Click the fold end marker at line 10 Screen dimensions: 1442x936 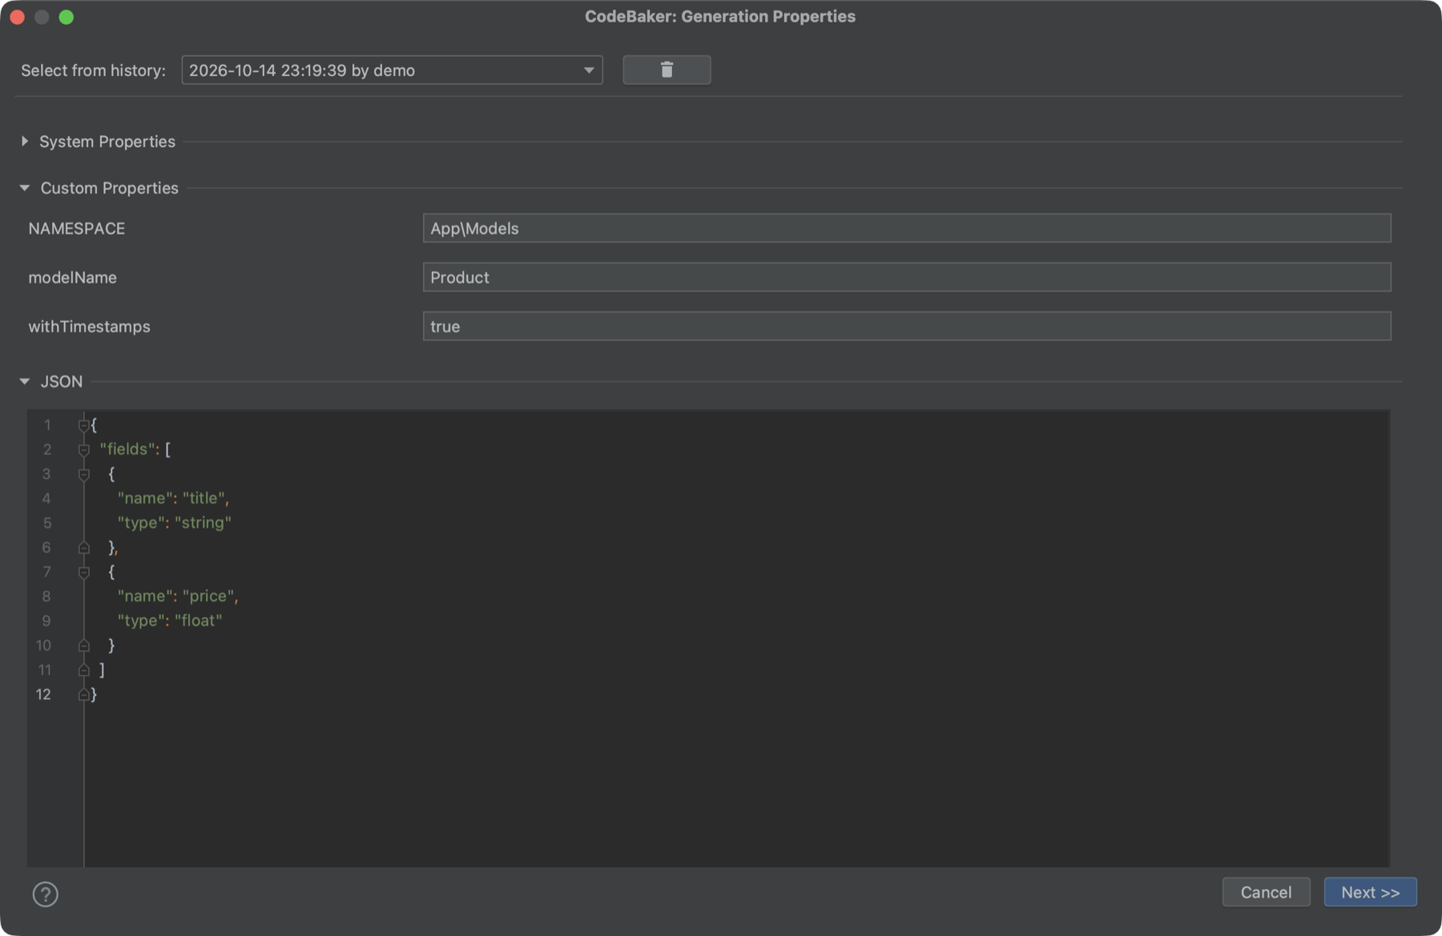pyautogui.click(x=84, y=645)
